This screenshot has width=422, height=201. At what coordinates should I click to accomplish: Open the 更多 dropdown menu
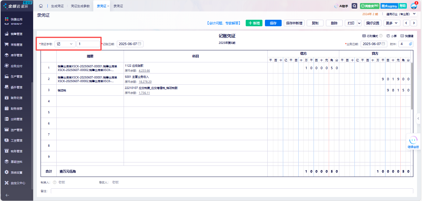click(392, 23)
